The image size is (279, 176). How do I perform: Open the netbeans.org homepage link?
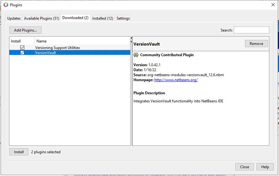176,80
